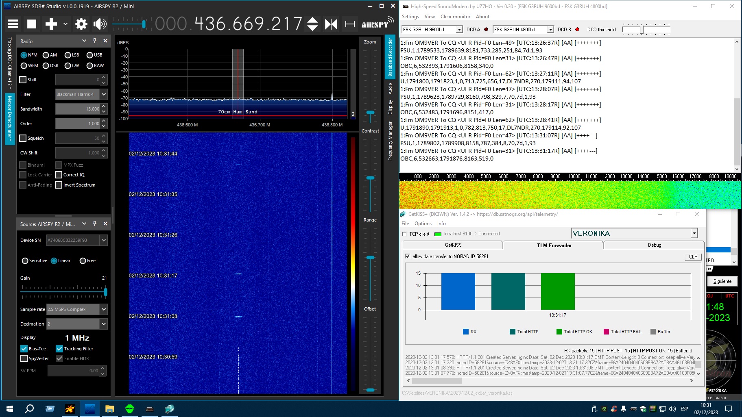Image resolution: width=742 pixels, height=417 pixels.
Task: Click the plus add-panel icon in SDR#
Action: pos(51,24)
